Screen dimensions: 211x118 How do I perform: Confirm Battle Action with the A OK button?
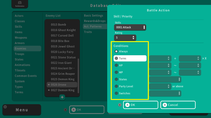tap(141, 105)
